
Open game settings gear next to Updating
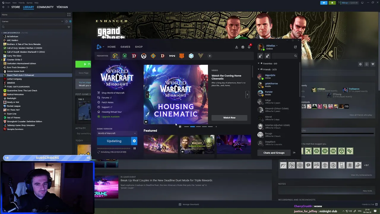coord(134,141)
